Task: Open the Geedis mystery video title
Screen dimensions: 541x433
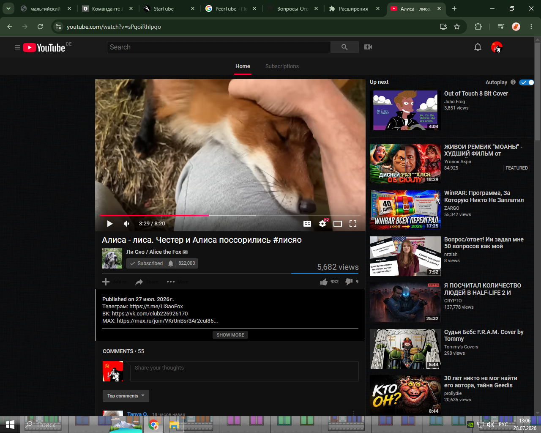Action: click(481, 382)
